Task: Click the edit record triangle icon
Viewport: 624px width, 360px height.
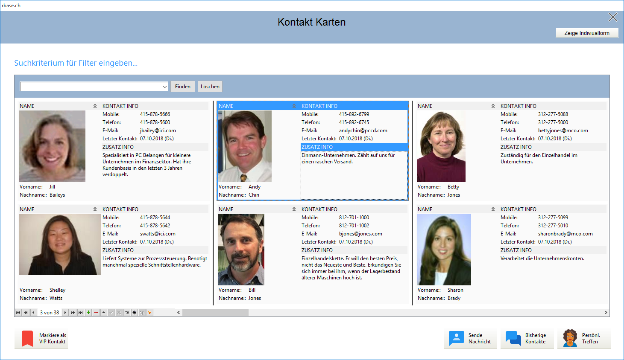Action: [104, 313]
